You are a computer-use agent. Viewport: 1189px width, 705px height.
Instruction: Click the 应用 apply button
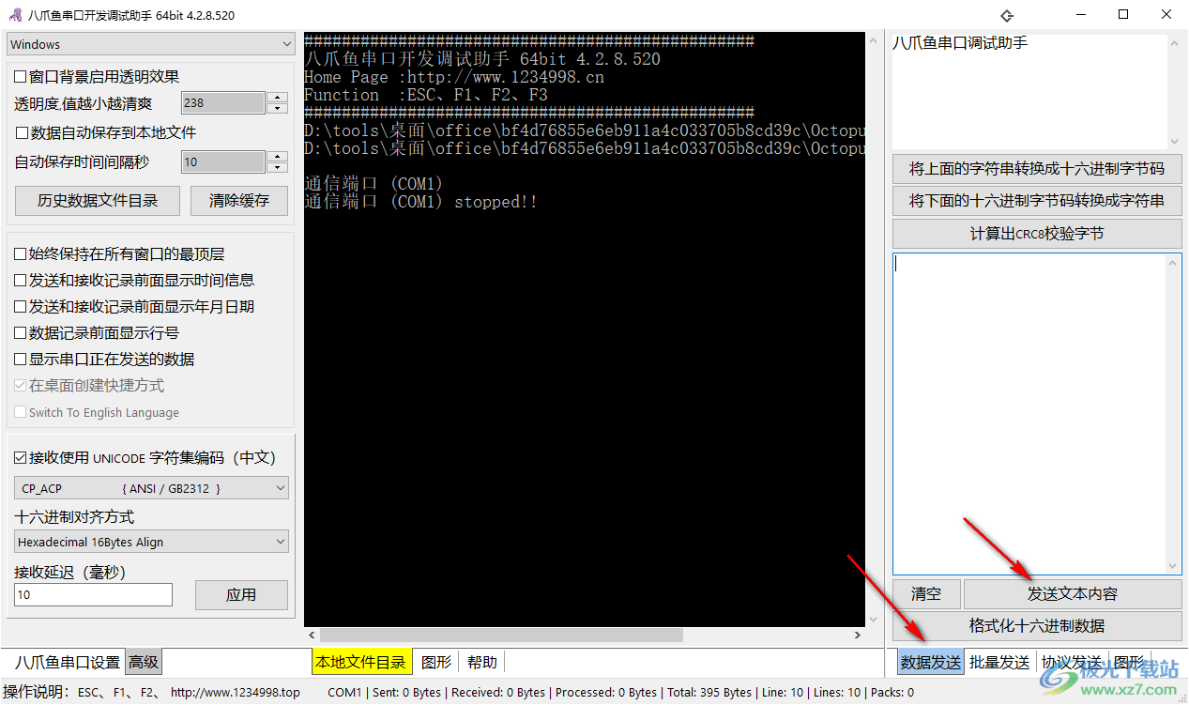tap(241, 594)
